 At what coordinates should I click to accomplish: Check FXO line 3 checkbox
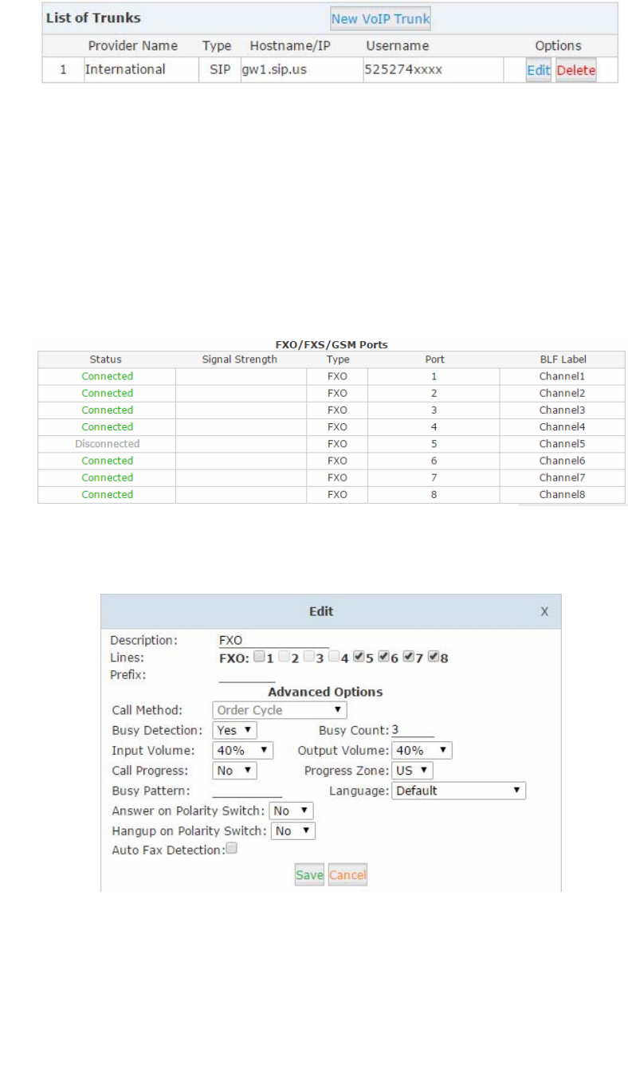click(309, 658)
